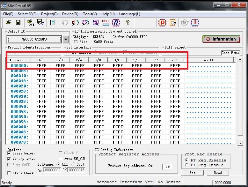Click the ASCII column header
Viewport: 248px width, 187px height.
pyautogui.click(x=208, y=60)
